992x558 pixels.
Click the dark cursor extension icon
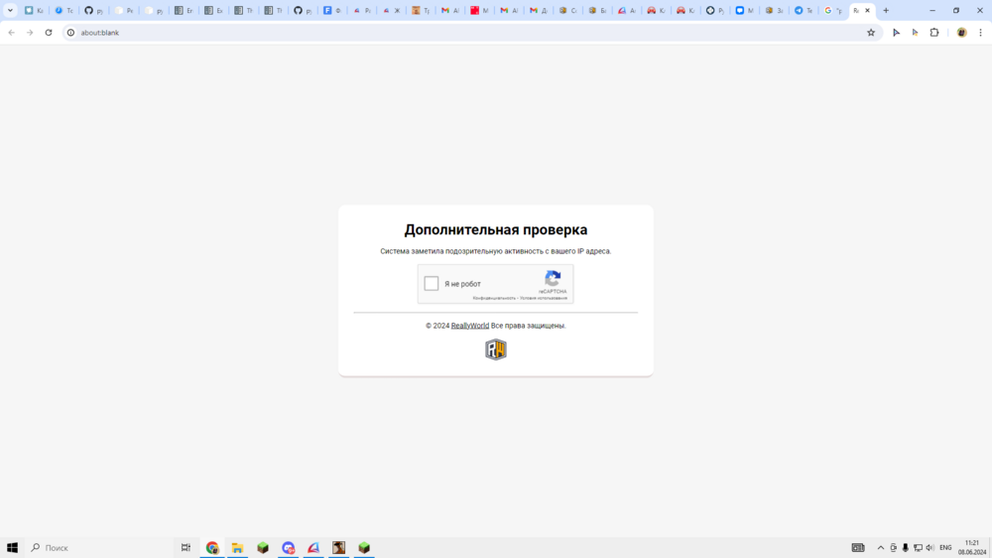click(897, 33)
